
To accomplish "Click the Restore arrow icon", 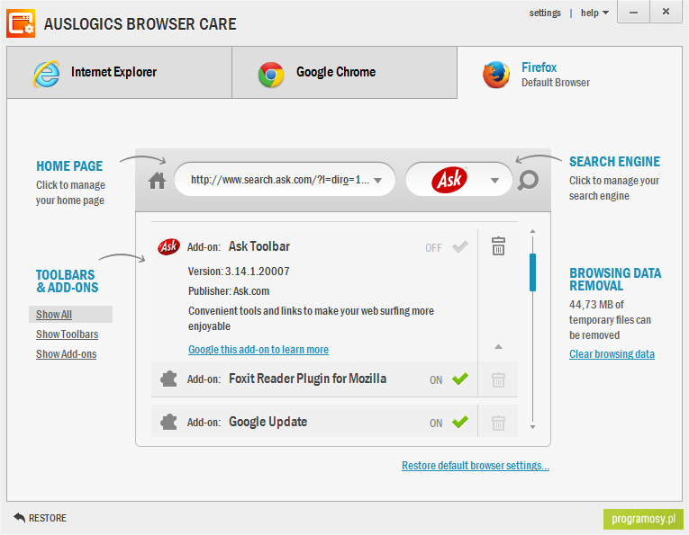I will click(x=19, y=517).
